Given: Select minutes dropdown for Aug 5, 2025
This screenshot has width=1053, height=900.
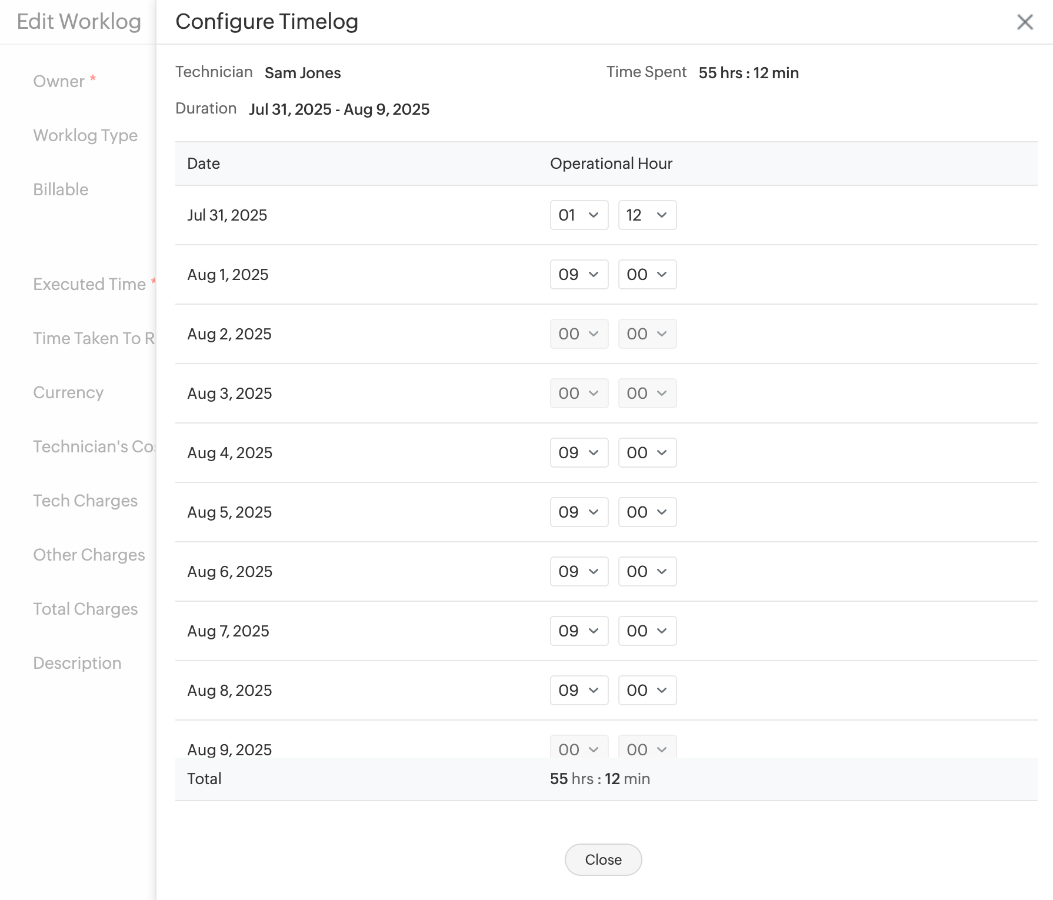Looking at the screenshot, I should pyautogui.click(x=647, y=512).
